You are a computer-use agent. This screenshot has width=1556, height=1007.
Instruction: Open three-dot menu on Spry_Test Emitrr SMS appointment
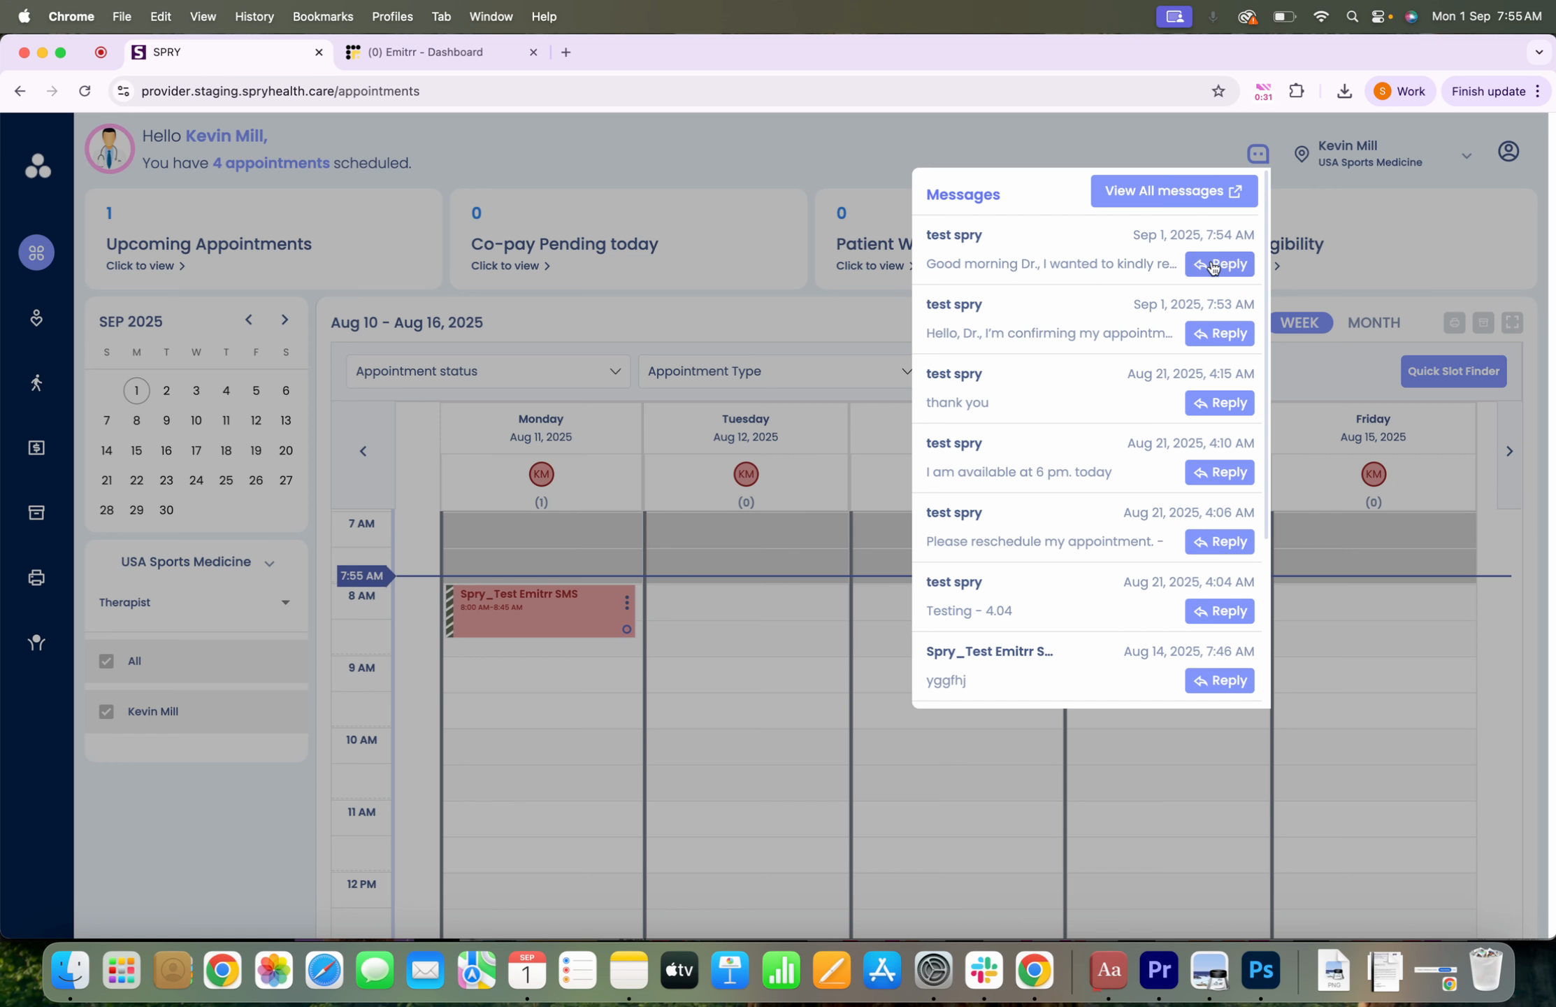tap(626, 602)
